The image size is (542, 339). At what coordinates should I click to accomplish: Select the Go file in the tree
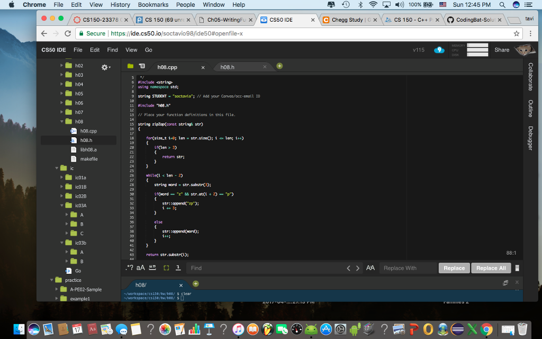pos(78,271)
